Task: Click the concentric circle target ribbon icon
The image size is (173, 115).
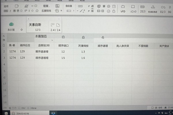Action: click(x=109, y=6)
